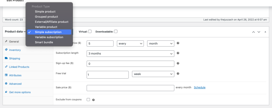The width and height of the screenshot is (272, 108).
Task: Open the 'every' billing interval dropdown
Action: [x=130, y=44]
